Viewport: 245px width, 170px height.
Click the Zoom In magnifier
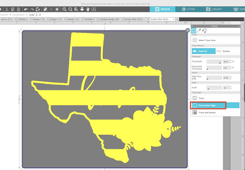coord(64,9)
